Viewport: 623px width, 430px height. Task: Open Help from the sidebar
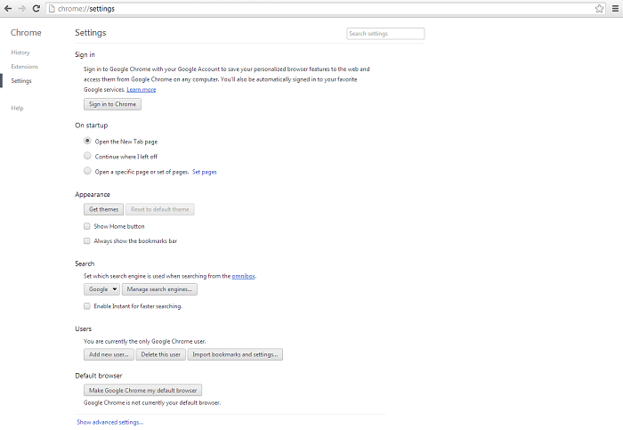click(17, 108)
